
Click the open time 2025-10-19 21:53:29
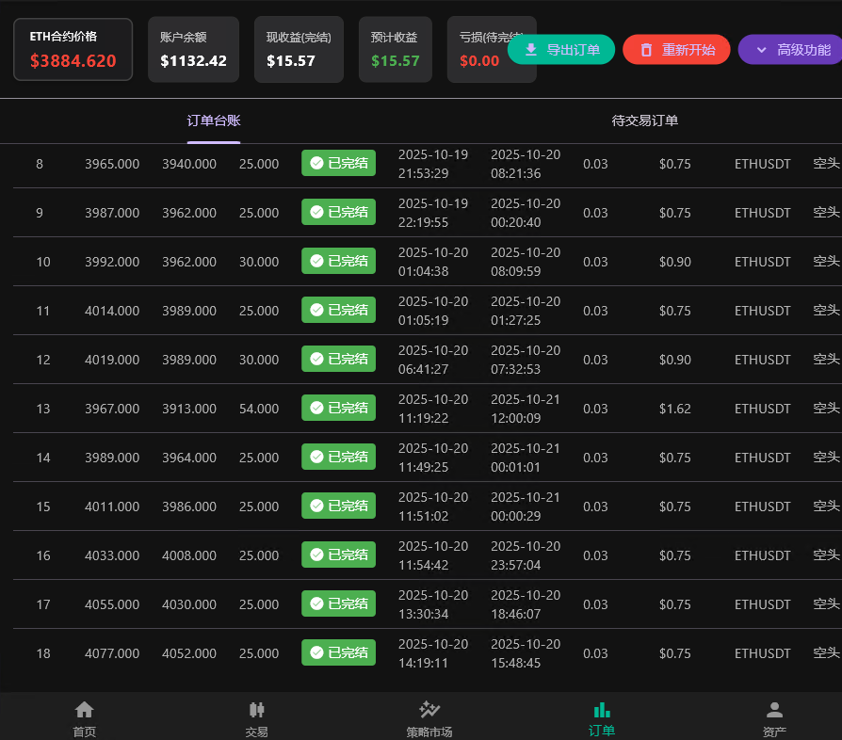pyautogui.click(x=433, y=164)
